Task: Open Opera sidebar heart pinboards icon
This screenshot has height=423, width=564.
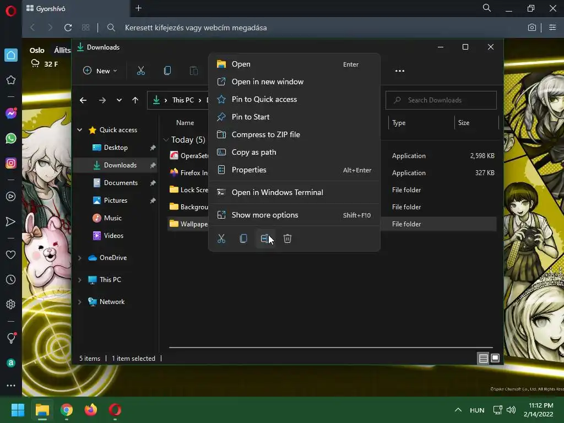Action: click(x=11, y=254)
